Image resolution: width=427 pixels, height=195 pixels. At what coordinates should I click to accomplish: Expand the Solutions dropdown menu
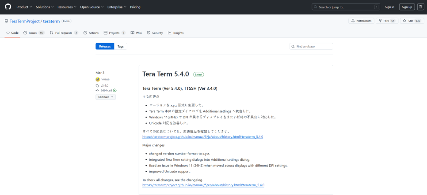45,7
